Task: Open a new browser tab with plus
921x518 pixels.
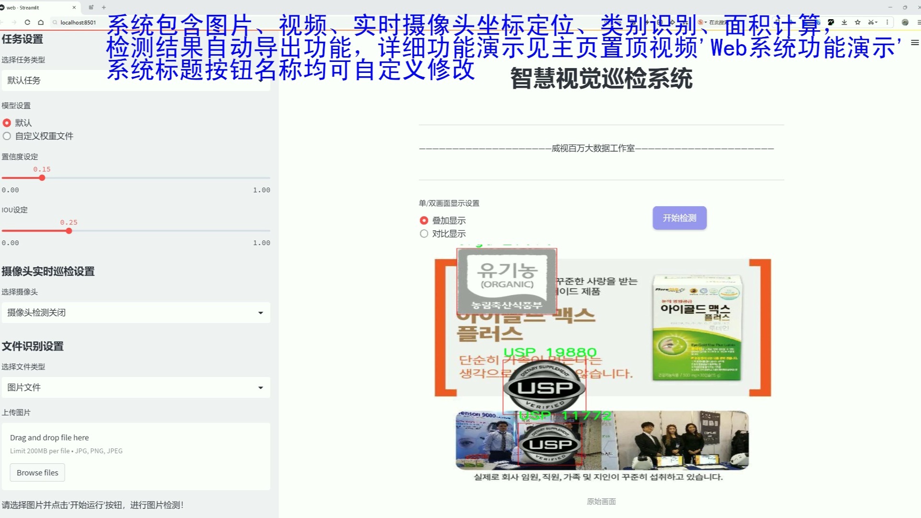Action: pyautogui.click(x=104, y=8)
